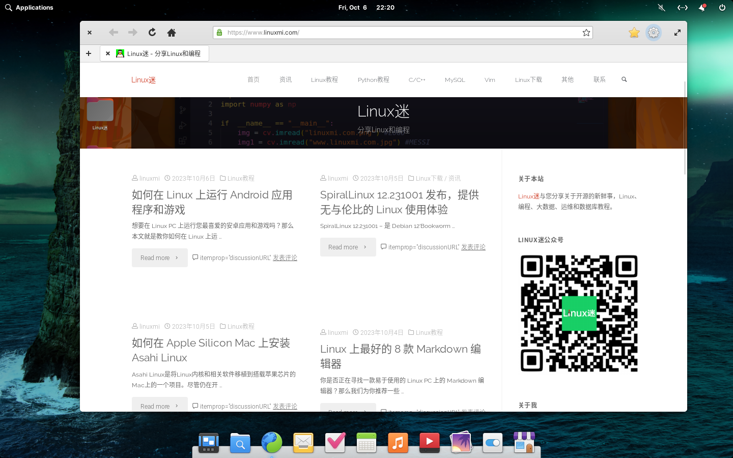Open the MySQL navigation item
Viewport: 733px width, 458px height.
click(455, 80)
